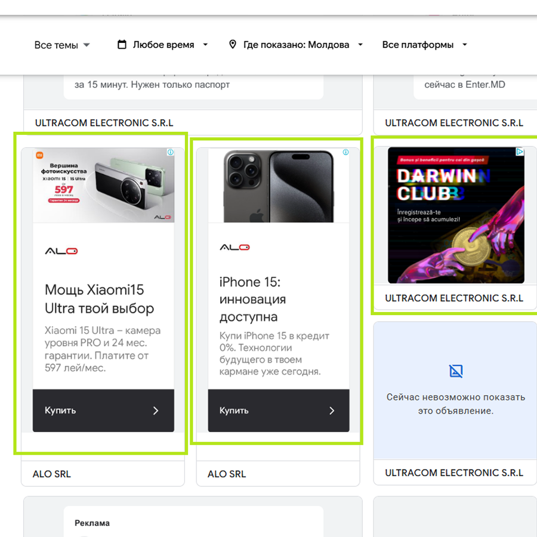Click the ALO logo in iPhone ad

[x=234, y=247]
